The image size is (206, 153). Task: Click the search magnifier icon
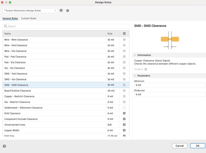(6, 26)
